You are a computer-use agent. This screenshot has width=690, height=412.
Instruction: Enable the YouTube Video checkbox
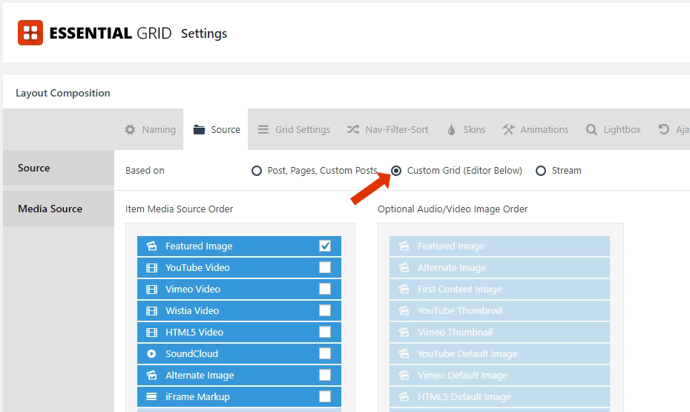(325, 267)
